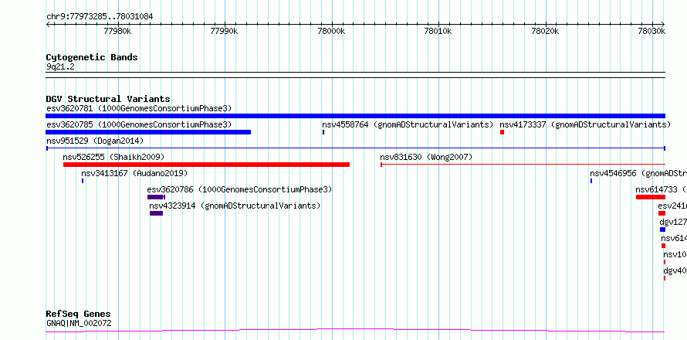Image resolution: width=687 pixels, height=340 pixels.
Task: Select the long blue esv3620781 variant bar
Action: point(355,116)
